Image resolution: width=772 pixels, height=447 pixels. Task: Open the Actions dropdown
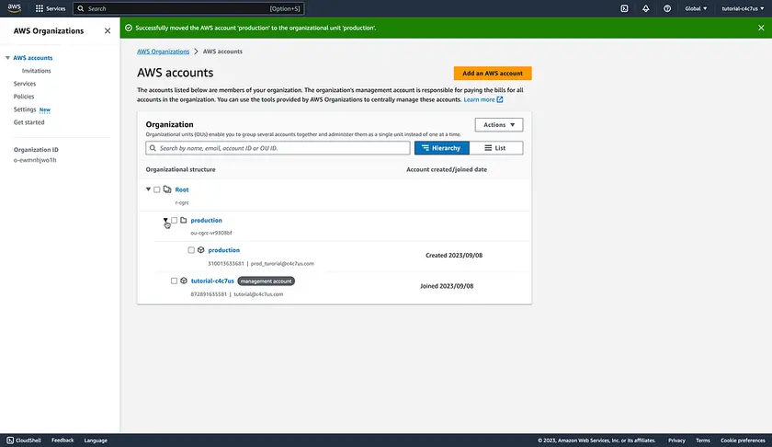click(x=499, y=125)
